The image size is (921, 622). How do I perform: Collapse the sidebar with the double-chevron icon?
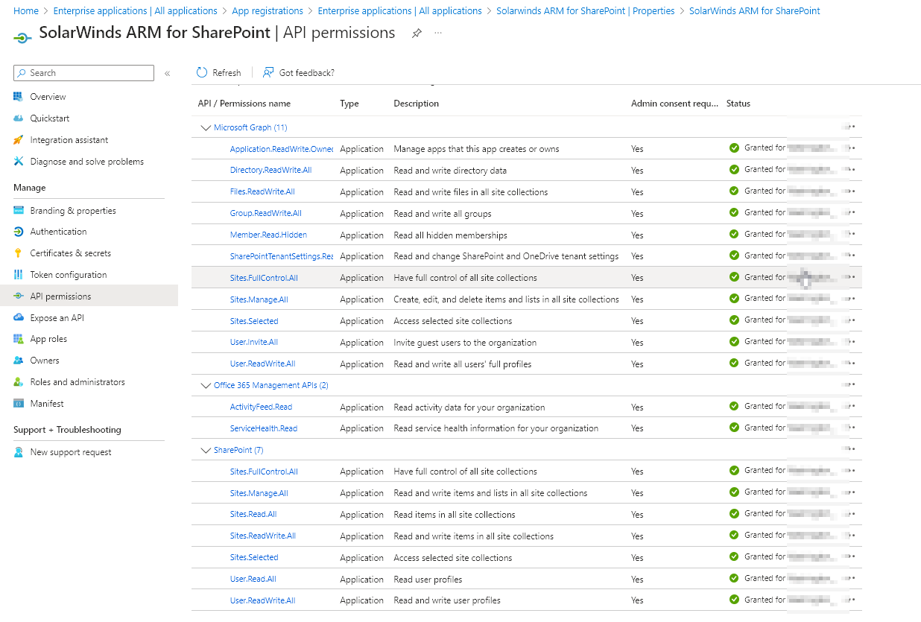[167, 73]
